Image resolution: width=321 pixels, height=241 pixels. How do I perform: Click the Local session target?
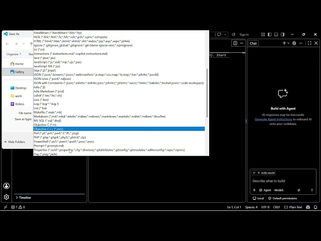258,198
